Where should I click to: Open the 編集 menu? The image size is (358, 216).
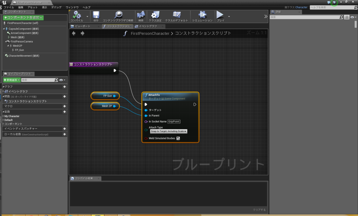click(21, 7)
